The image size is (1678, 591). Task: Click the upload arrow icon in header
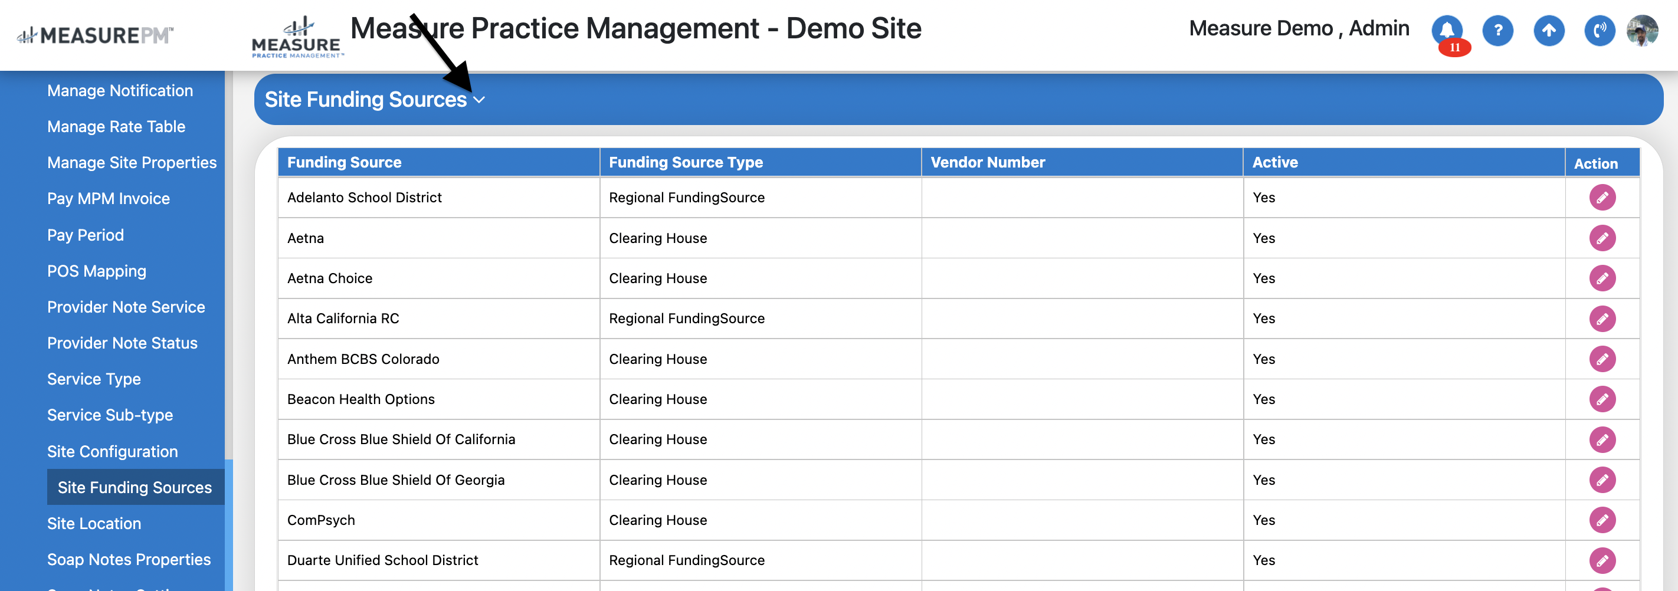tap(1548, 30)
